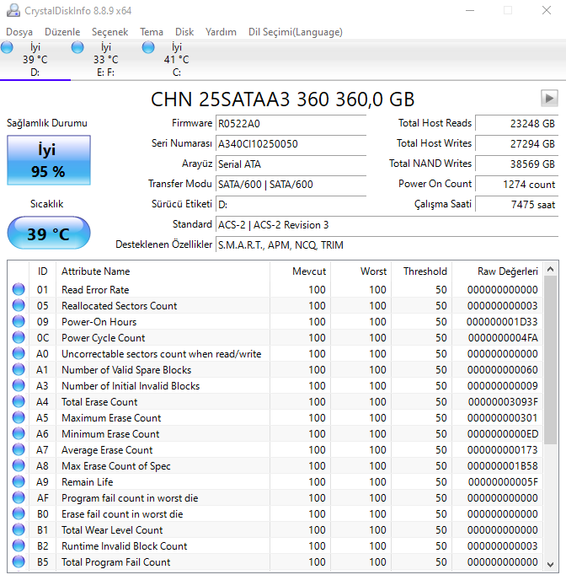Open the Dosya menu

[19, 32]
